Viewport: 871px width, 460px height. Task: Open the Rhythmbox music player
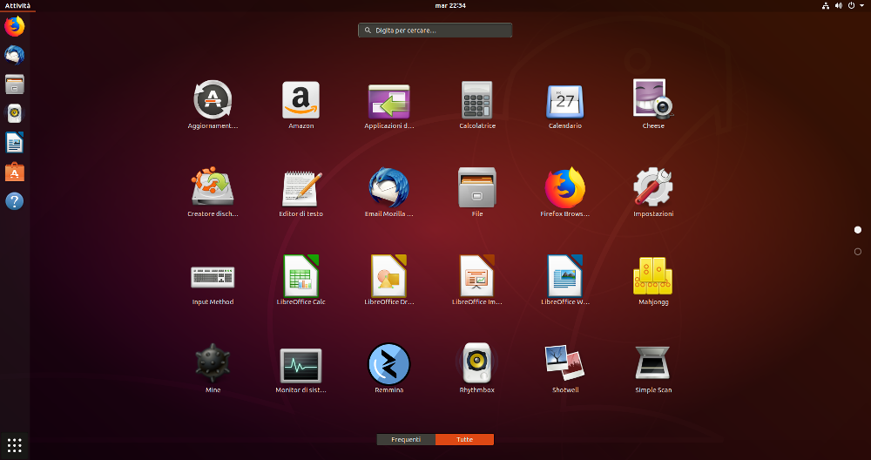pos(476,362)
